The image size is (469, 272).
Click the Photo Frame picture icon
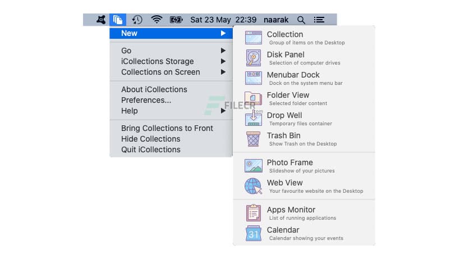(254, 166)
